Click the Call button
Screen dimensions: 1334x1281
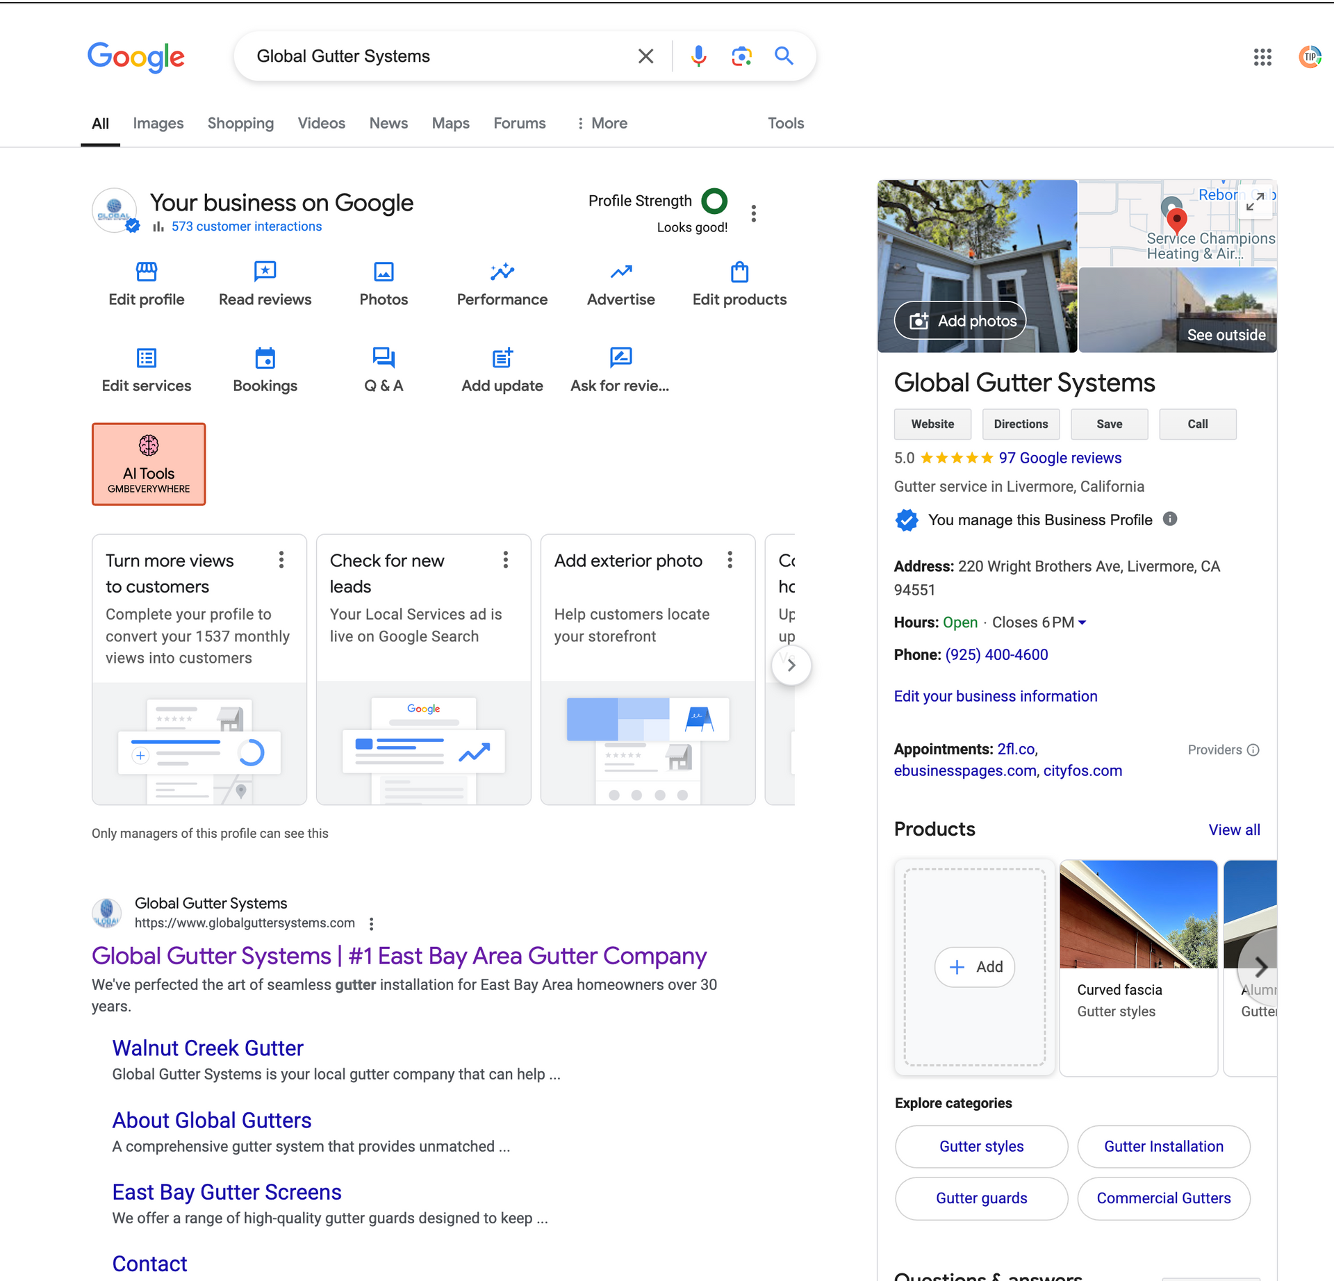click(x=1198, y=424)
